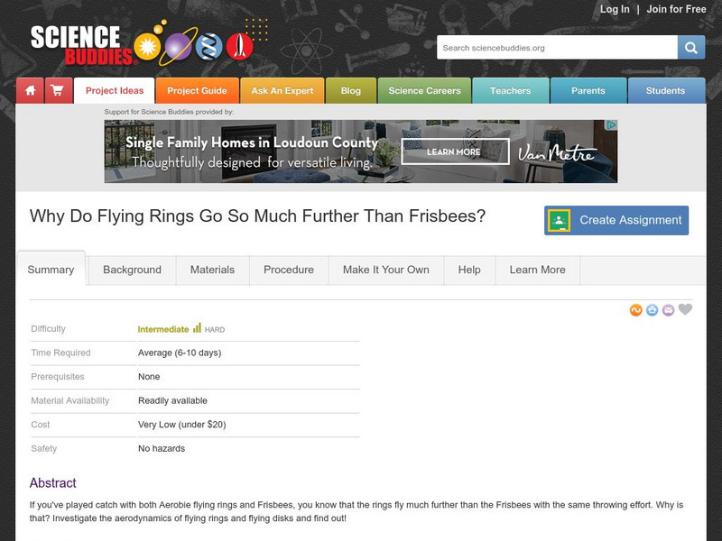
Task: Go to the Science Careers section
Action: tap(424, 91)
